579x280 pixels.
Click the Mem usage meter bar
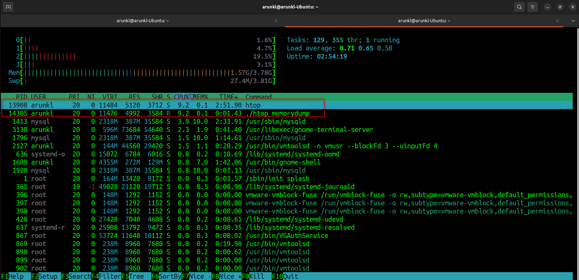click(x=142, y=73)
